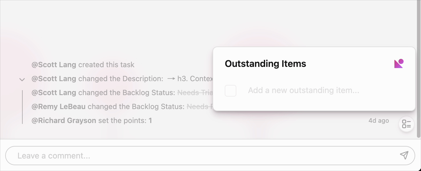Viewport: 421px width, 171px height.
Task: Select the Outstanding Items panel header
Action: (x=265, y=63)
